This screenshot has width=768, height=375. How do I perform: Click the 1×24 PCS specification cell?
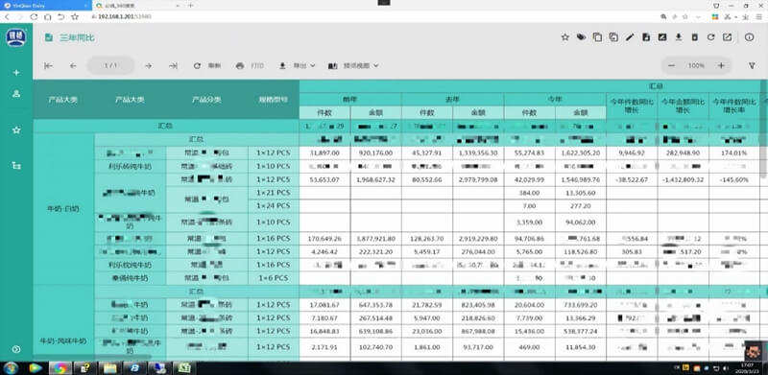pos(274,206)
